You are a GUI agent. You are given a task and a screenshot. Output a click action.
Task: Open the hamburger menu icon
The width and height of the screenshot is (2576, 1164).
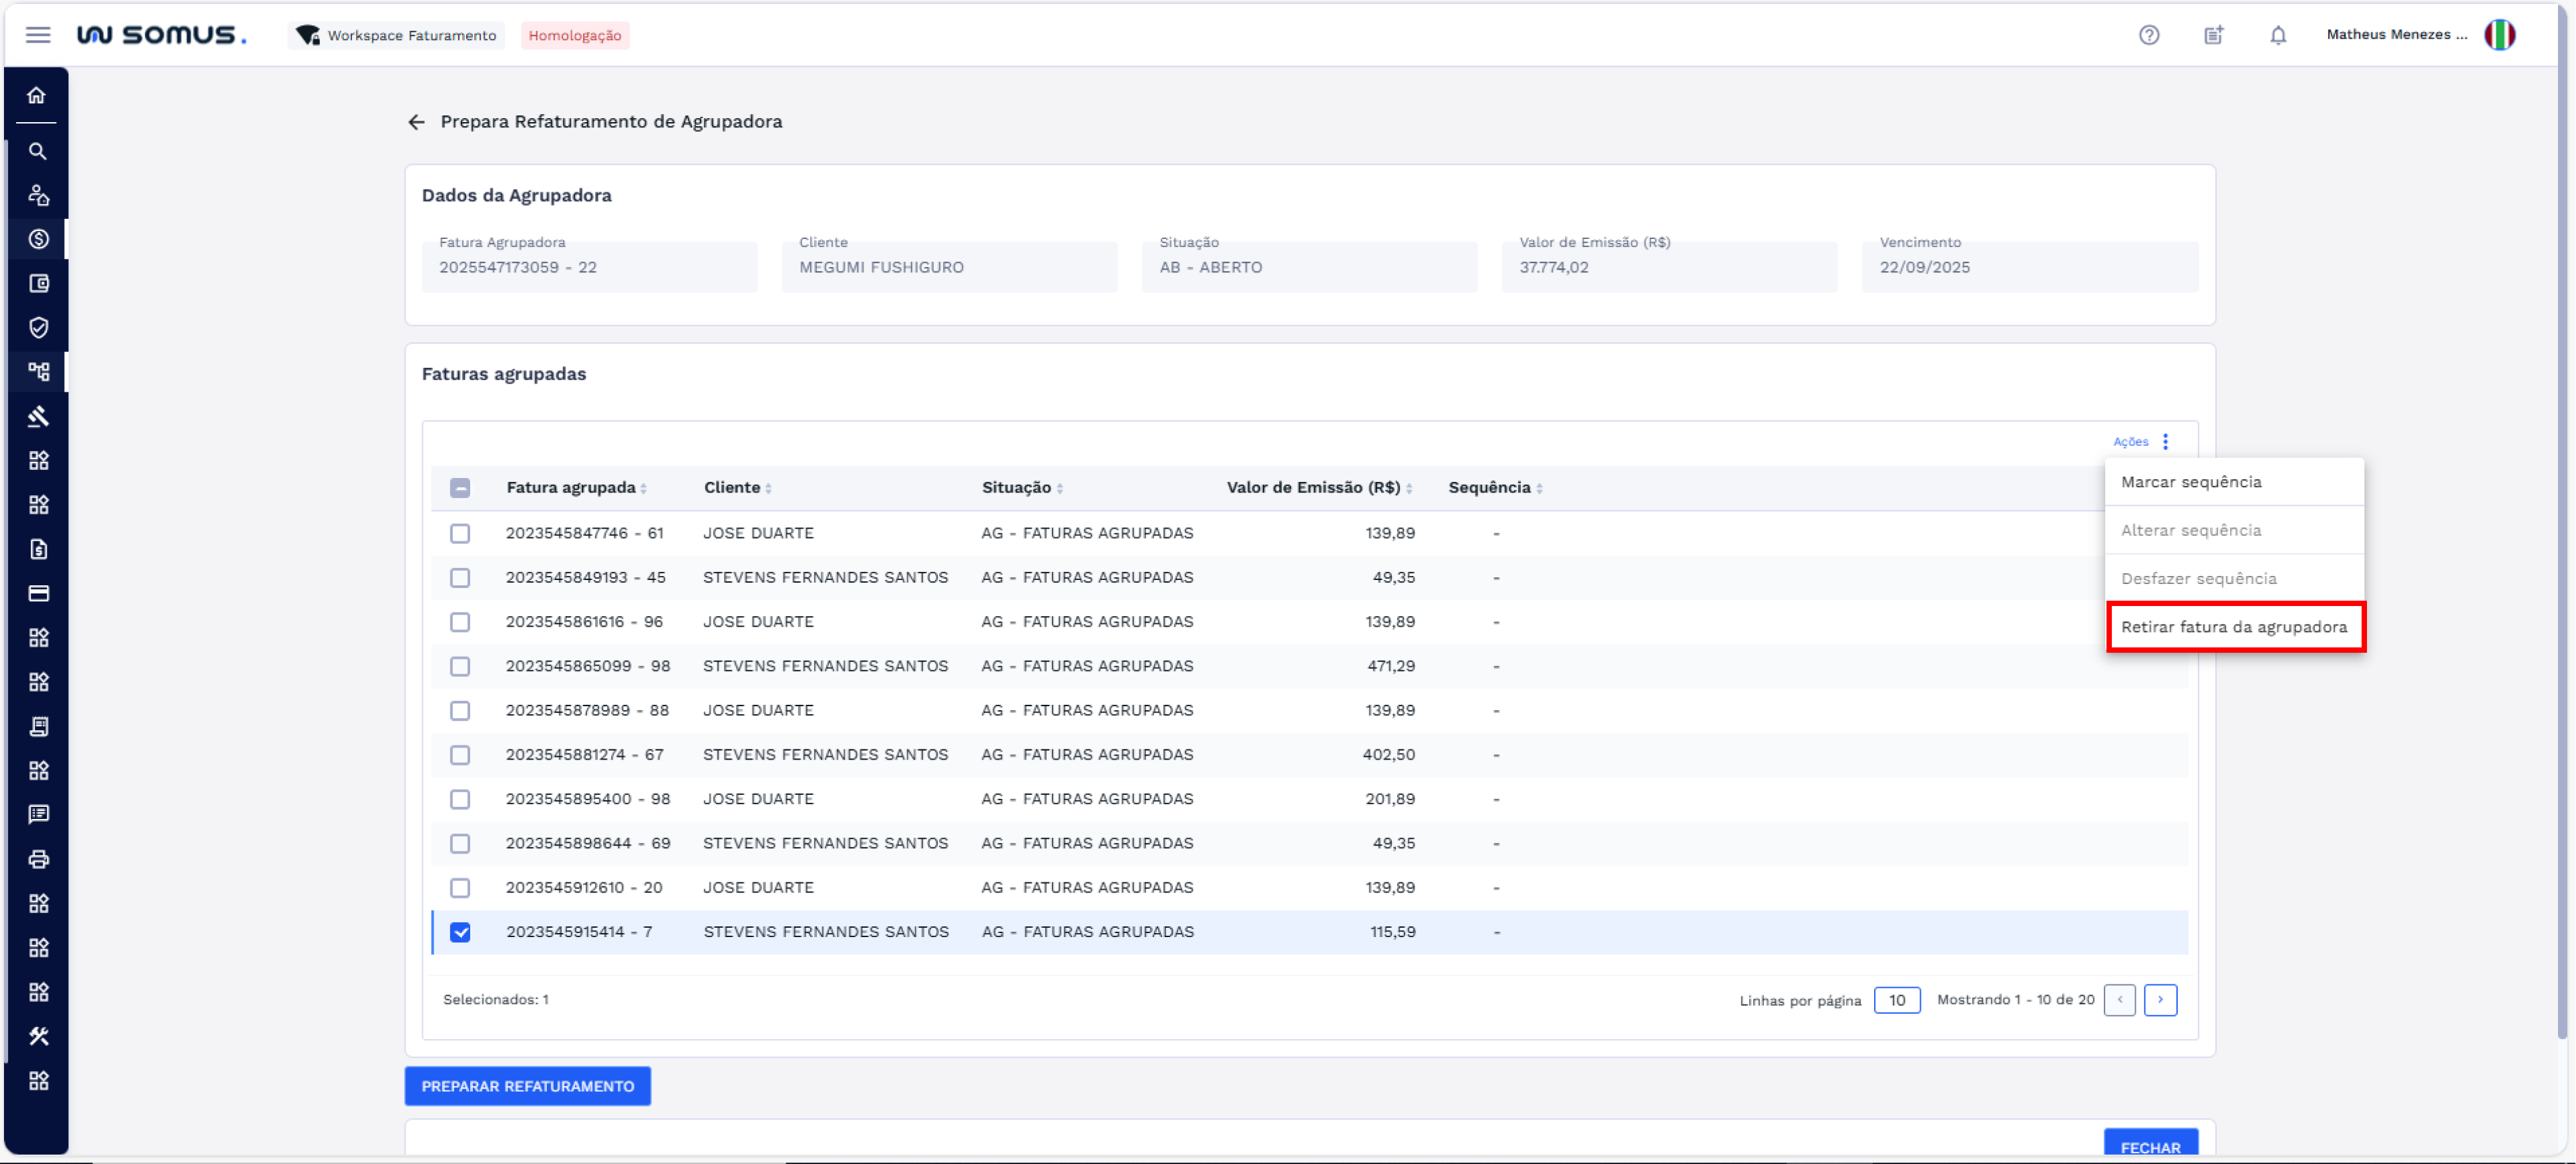pyautogui.click(x=38, y=35)
